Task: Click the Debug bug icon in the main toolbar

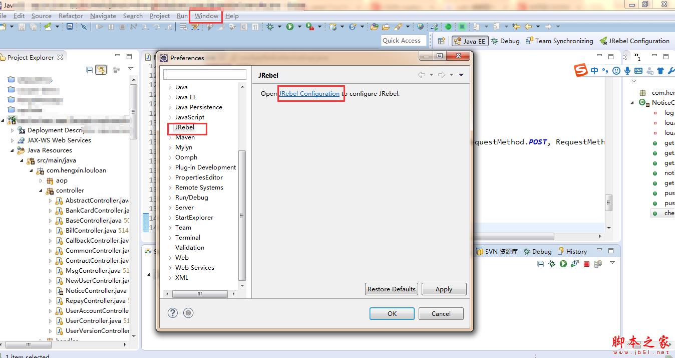Action: click(x=270, y=27)
